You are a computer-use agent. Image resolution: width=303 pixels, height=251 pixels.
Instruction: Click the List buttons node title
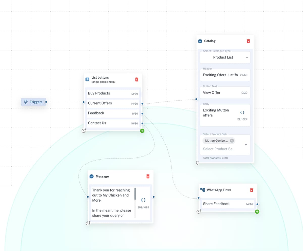(x=100, y=78)
